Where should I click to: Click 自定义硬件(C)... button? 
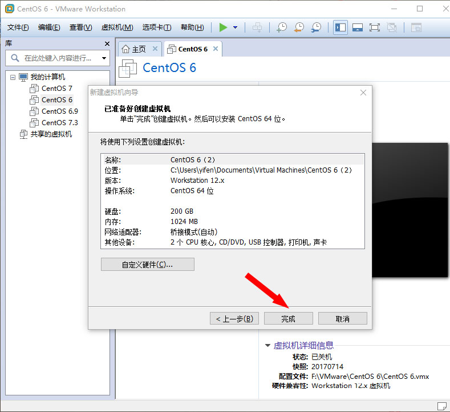pyautogui.click(x=147, y=265)
